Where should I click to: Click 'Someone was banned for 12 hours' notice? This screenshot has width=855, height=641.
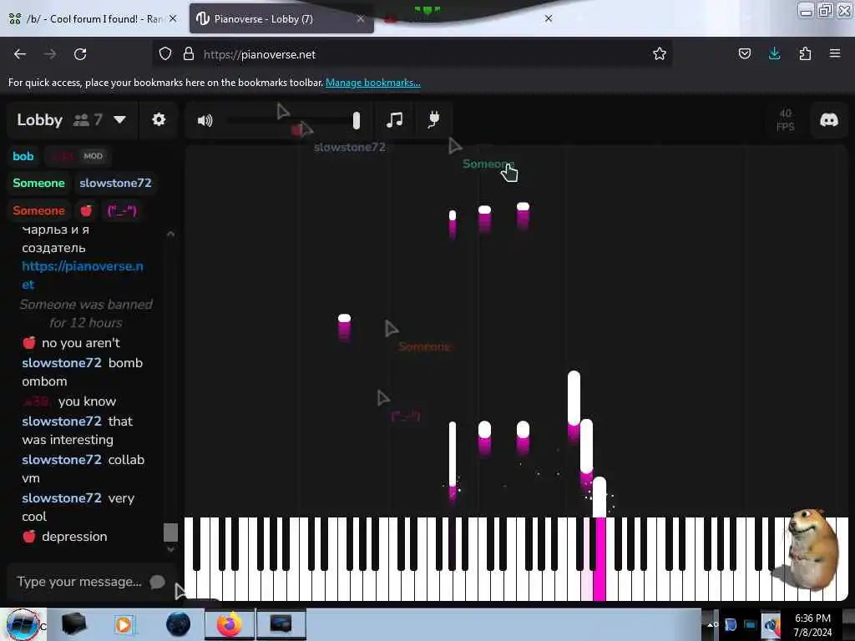pyautogui.click(x=86, y=314)
